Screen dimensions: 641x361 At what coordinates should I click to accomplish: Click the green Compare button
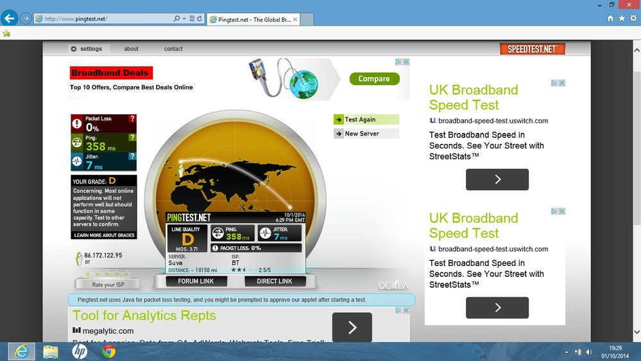point(374,78)
